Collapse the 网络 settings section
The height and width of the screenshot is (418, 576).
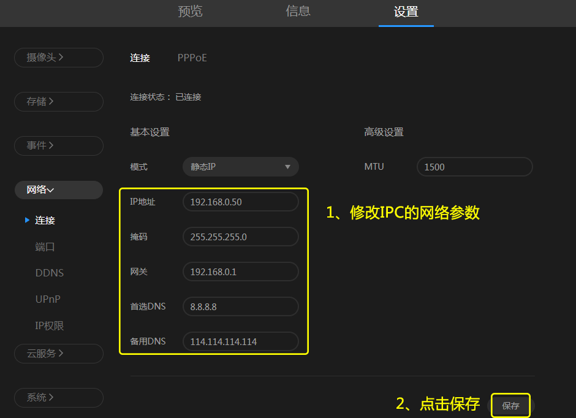(58, 189)
